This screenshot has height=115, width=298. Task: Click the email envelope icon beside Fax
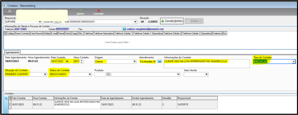(124, 29)
